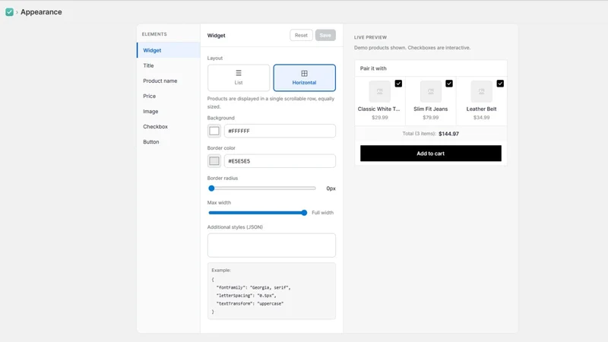Open the Button element settings

coord(169,142)
